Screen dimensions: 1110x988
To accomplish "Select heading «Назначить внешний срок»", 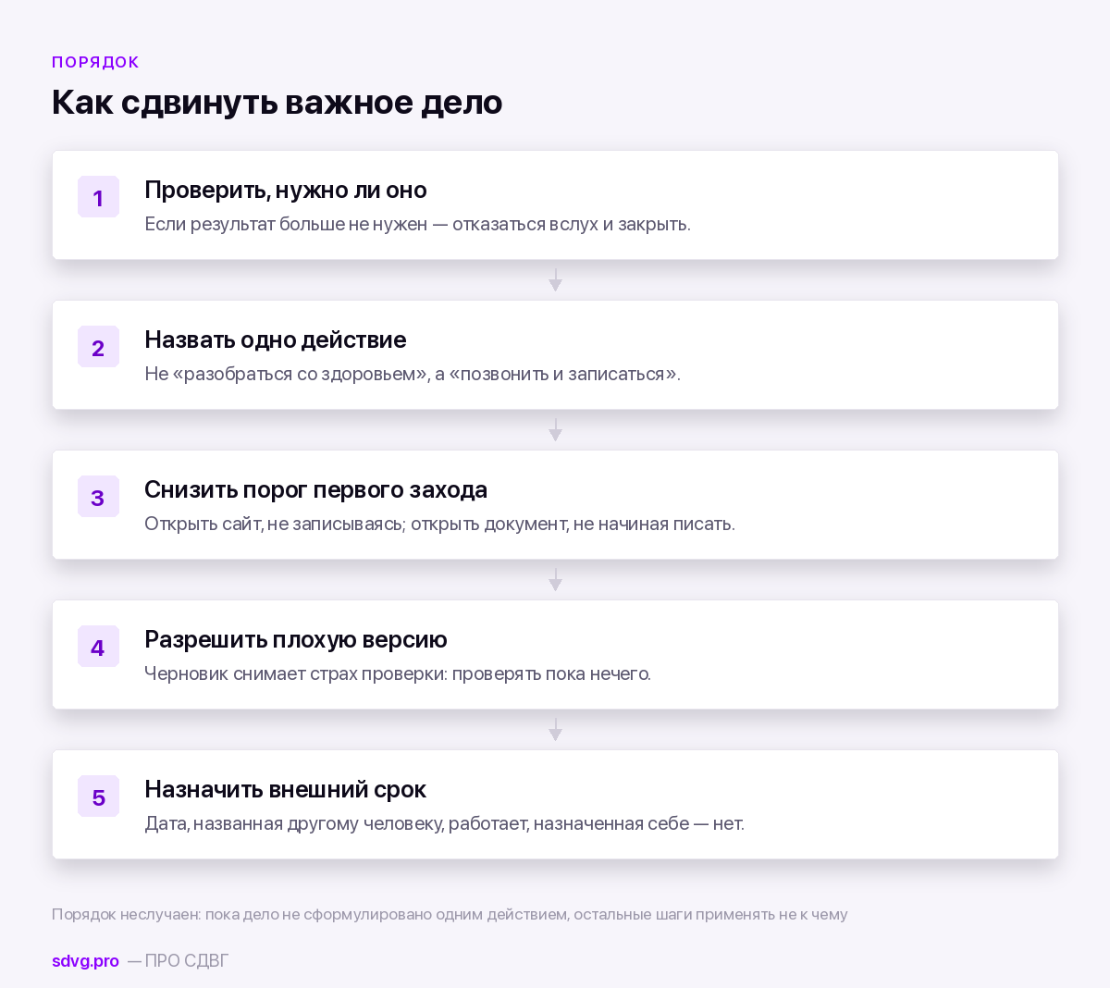I will click(286, 789).
